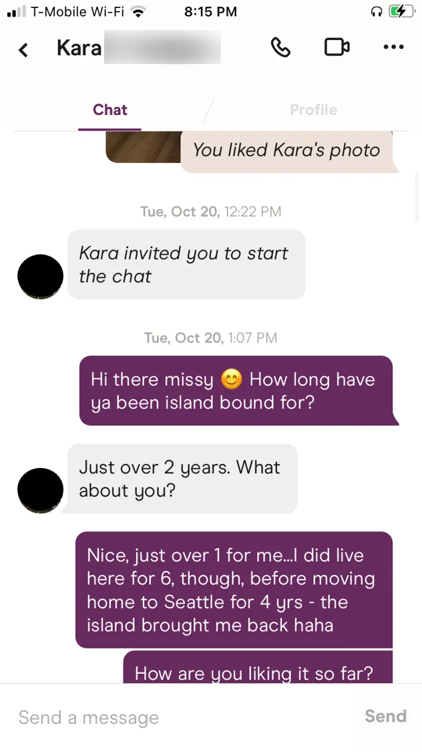Select the Chat tab
Image resolution: width=422 pixels, height=752 pixels.
[x=110, y=110]
